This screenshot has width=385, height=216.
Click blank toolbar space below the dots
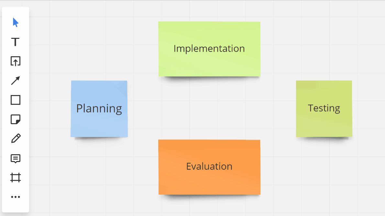pyautogui.click(x=16, y=207)
